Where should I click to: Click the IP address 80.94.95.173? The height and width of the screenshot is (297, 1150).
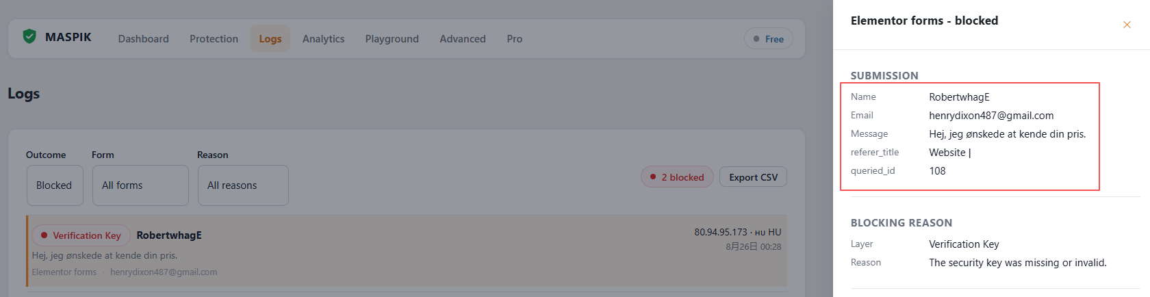click(x=721, y=233)
